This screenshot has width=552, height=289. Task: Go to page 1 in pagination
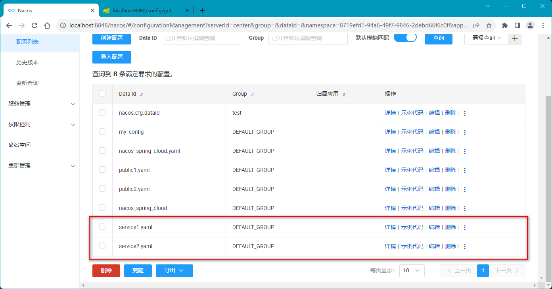click(x=483, y=270)
